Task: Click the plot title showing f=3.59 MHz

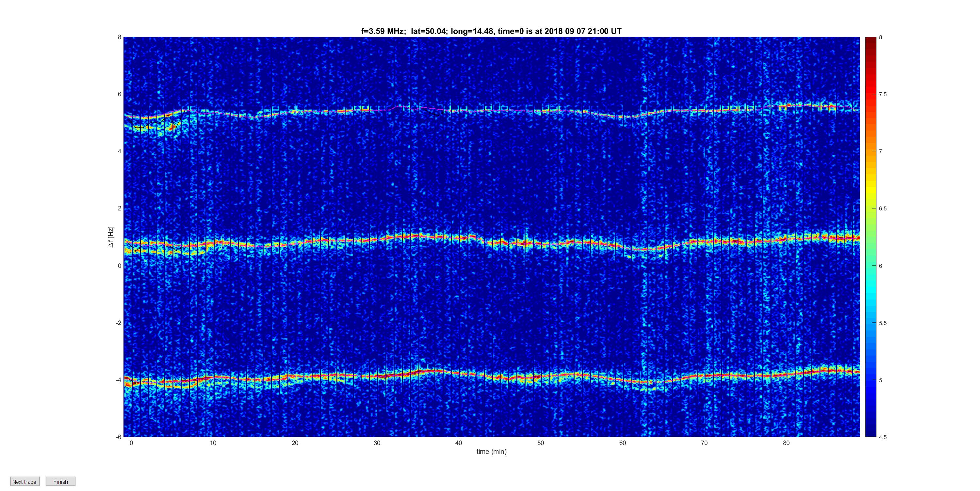Action: (x=491, y=31)
